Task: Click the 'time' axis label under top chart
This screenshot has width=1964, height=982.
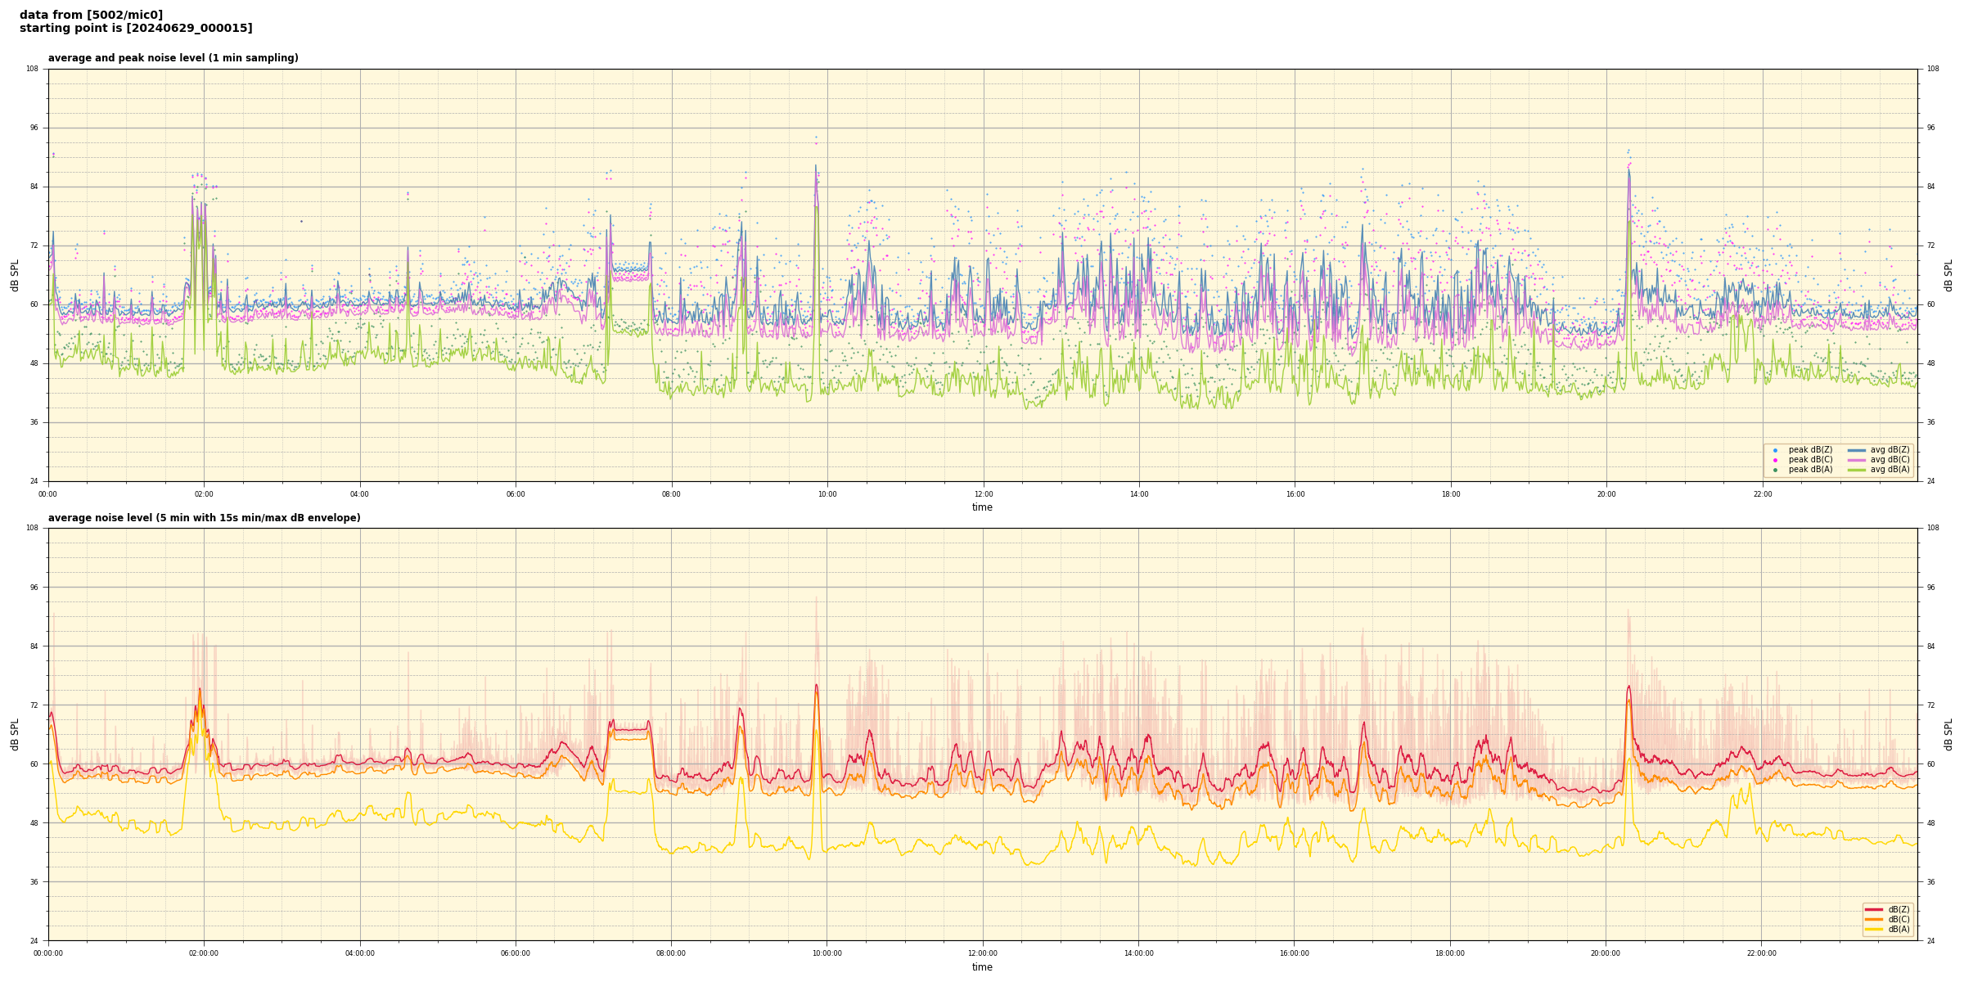Action: 982,507
